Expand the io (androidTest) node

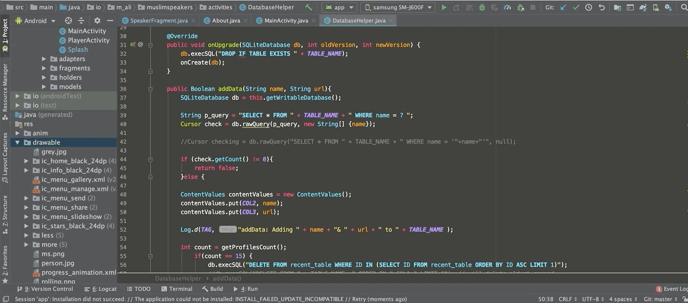(18, 96)
